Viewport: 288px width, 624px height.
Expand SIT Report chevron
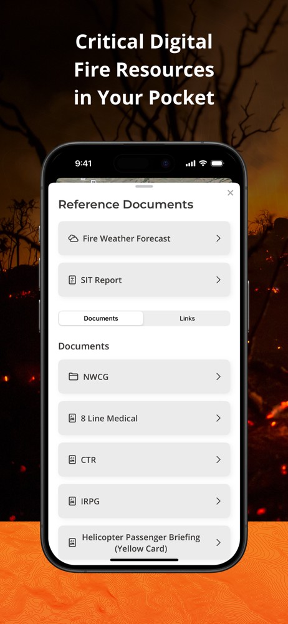[218, 280]
